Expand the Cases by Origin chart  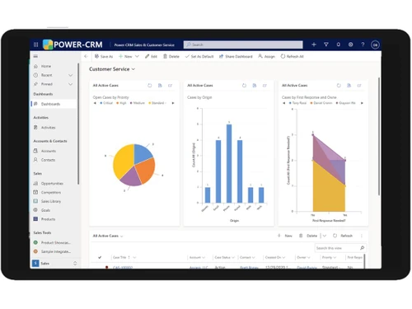pyautogui.click(x=265, y=86)
